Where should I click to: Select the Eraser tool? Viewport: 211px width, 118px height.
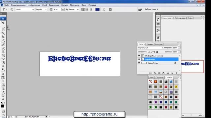click(3, 59)
